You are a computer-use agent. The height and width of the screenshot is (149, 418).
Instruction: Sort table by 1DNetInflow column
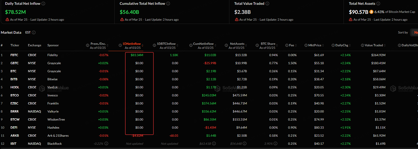(143, 45)
